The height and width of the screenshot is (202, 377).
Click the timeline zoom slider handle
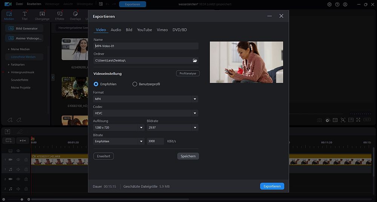coord(22,199)
